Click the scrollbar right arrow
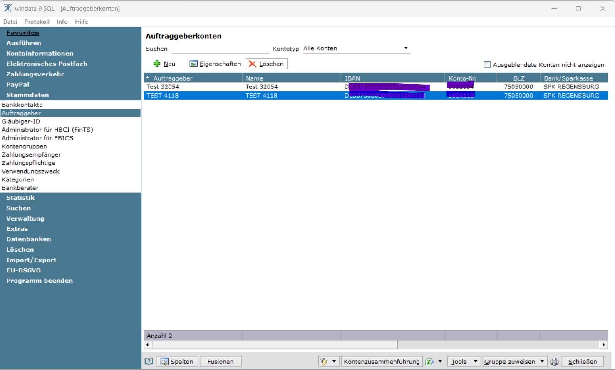Image resolution: width=615 pixels, height=370 pixels. click(x=604, y=345)
